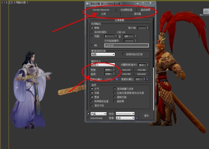Click the 宽度 field showing 5000

point(109,70)
